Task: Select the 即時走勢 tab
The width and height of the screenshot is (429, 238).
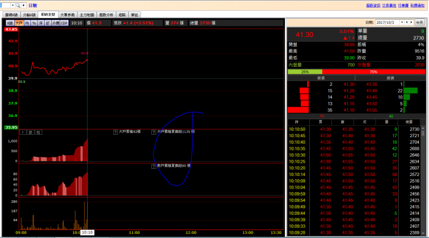Action: 48,14
